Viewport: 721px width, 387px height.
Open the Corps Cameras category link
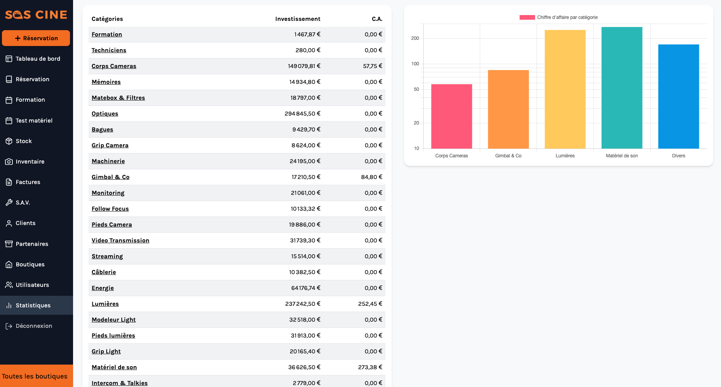[x=114, y=66]
